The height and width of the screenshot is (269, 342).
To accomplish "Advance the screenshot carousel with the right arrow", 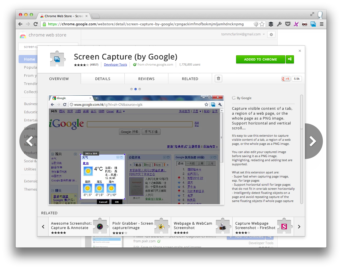I will click(313, 141).
